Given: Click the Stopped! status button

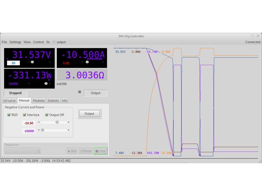Looking at the screenshot, I should (x=15, y=93).
